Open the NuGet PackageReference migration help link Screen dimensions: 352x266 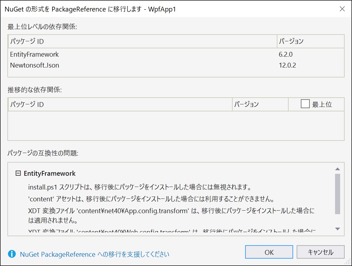click(x=94, y=254)
